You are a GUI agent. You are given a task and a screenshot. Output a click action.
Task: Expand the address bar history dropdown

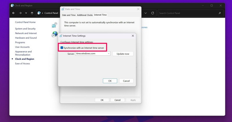tap(145, 13)
